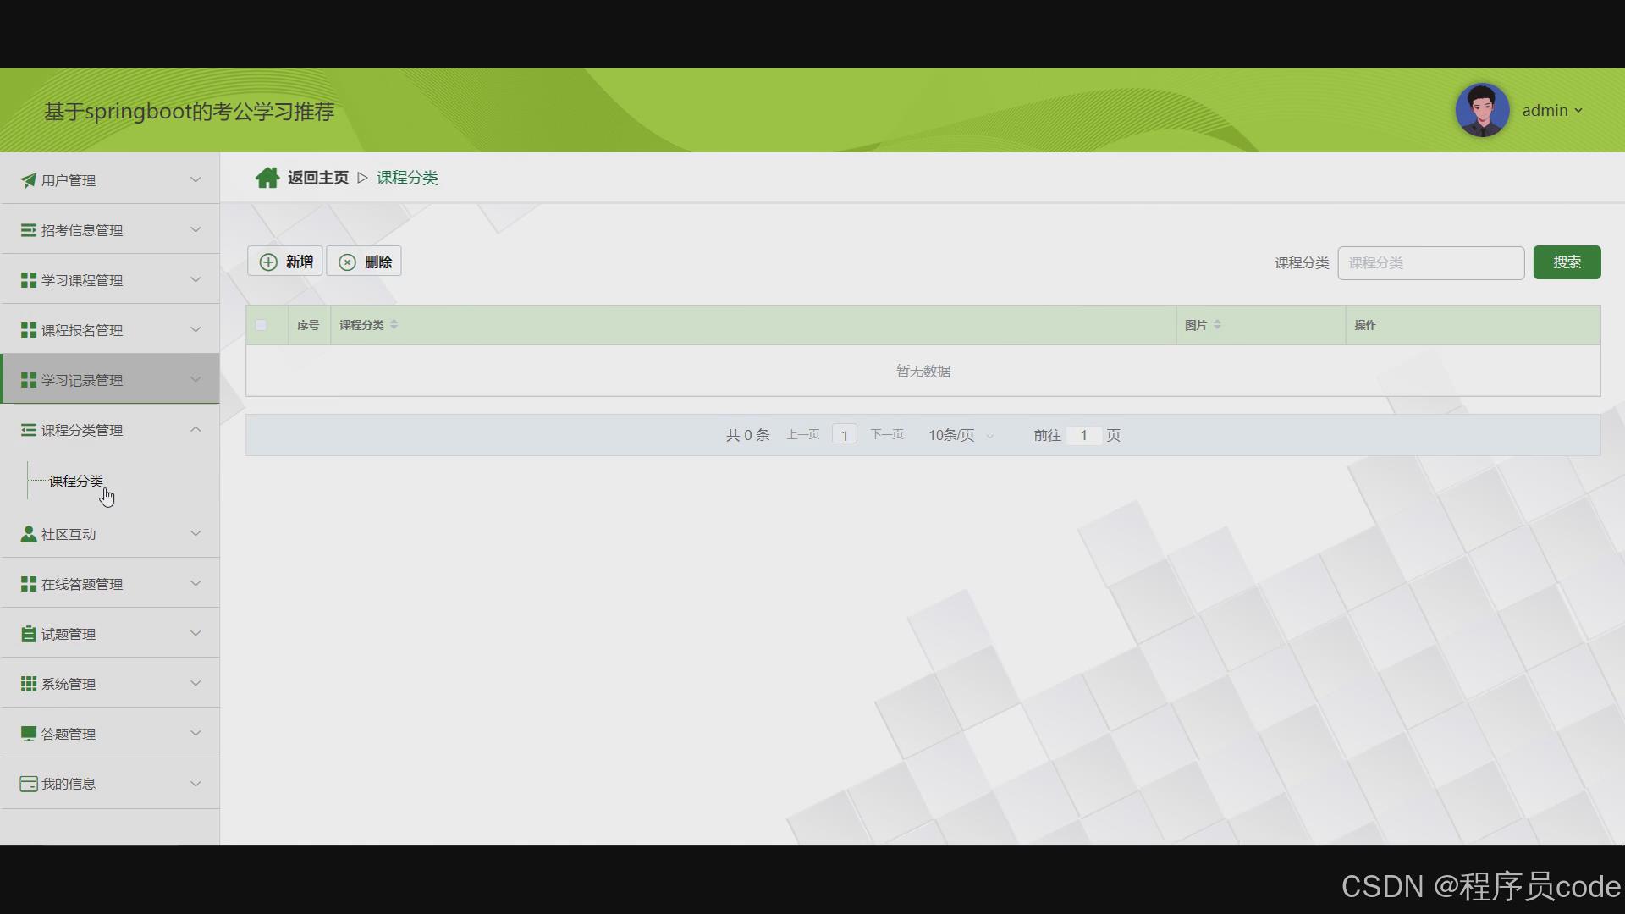The height and width of the screenshot is (914, 1625).
Task: Click the 新增 add button
Action: coord(285,262)
